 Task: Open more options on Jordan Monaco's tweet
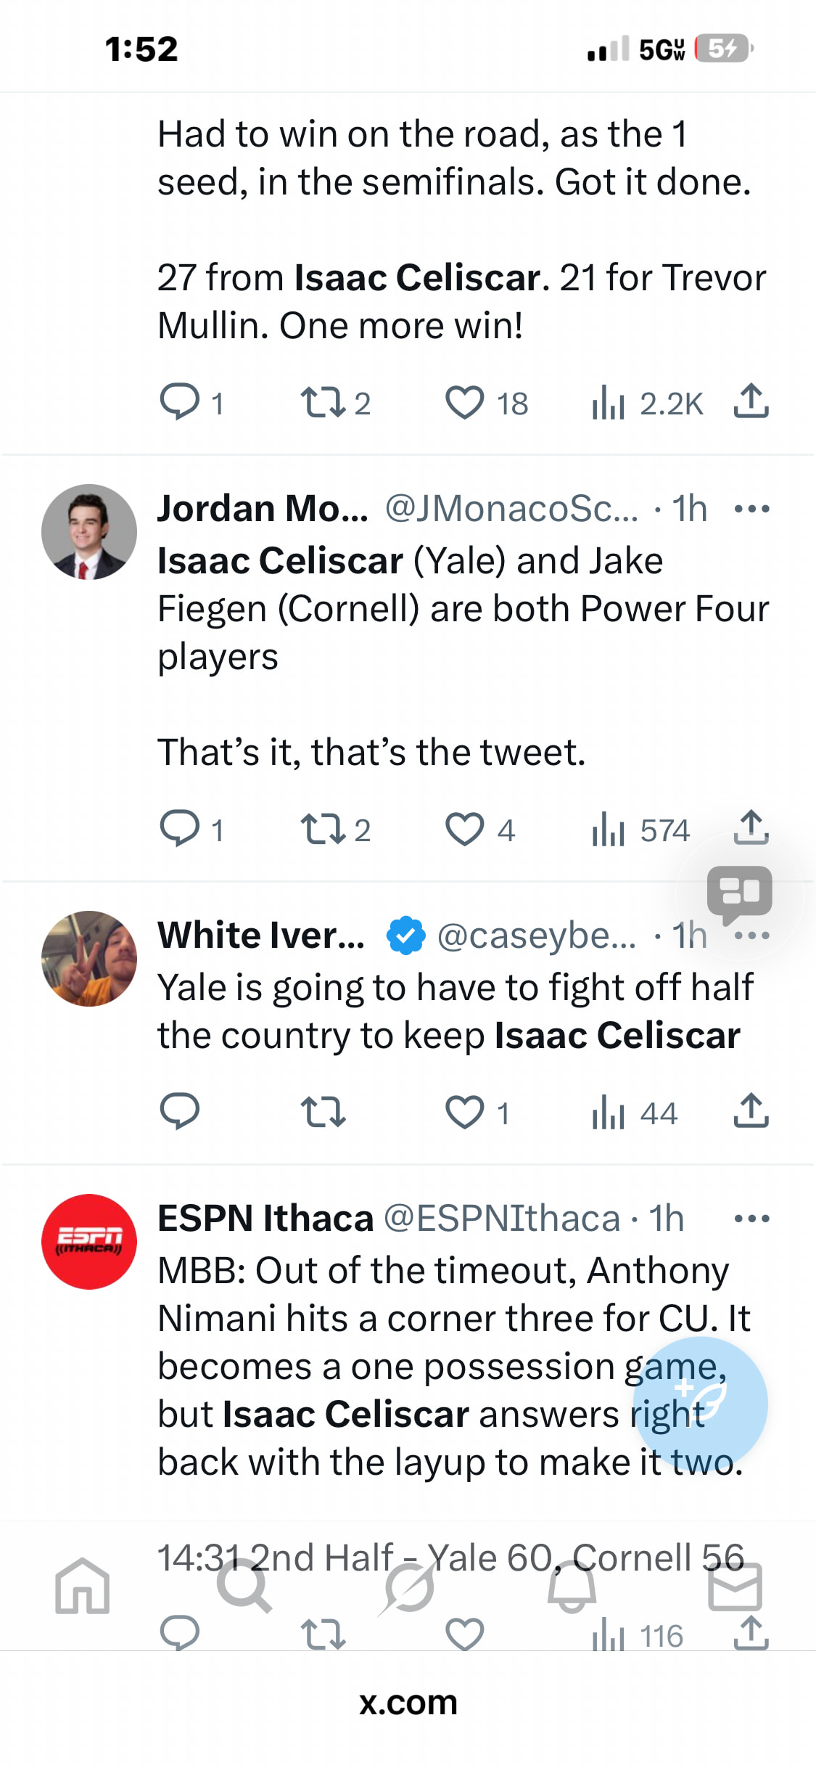tap(751, 509)
